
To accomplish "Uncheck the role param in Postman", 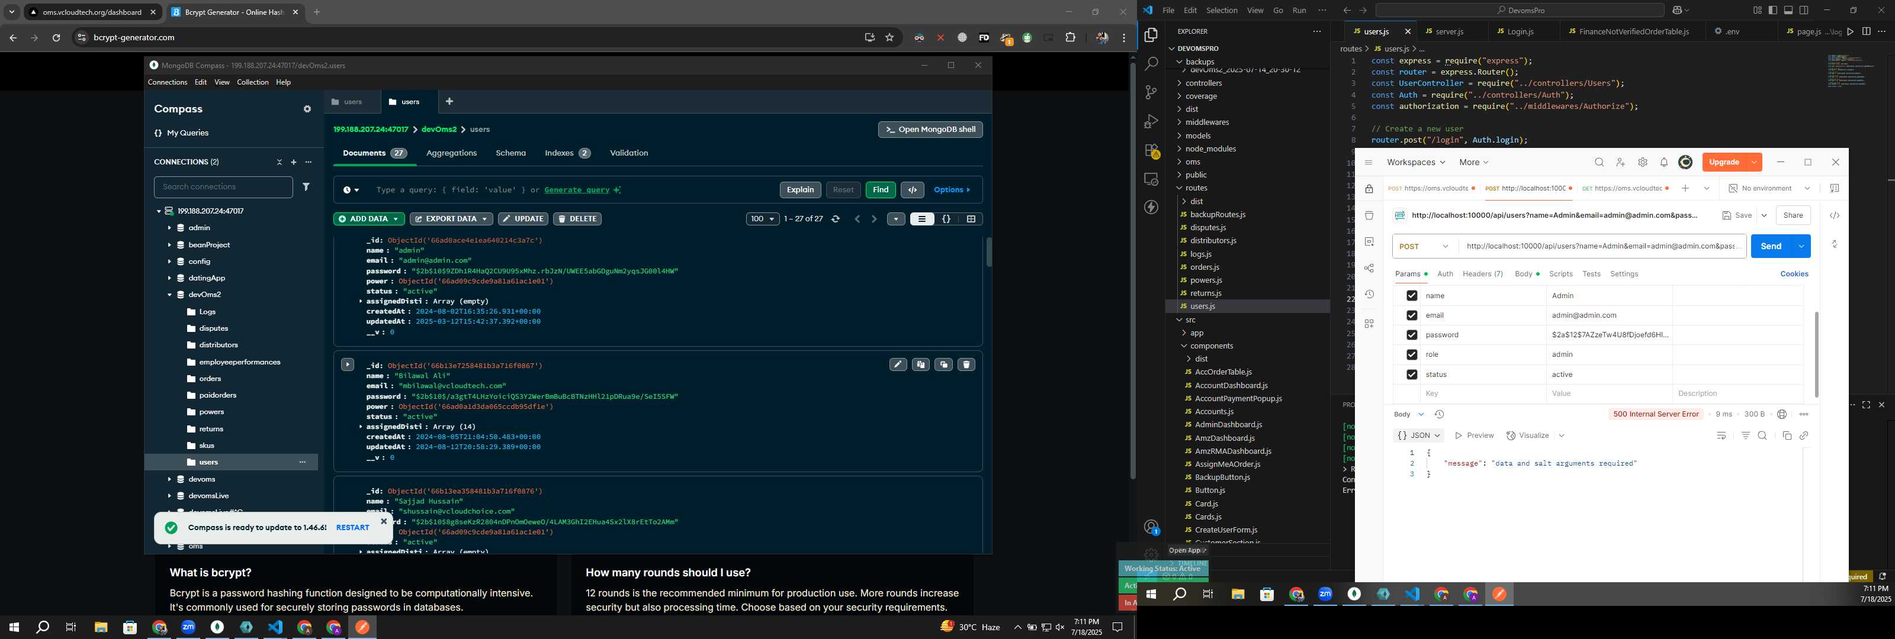I will pyautogui.click(x=1411, y=354).
